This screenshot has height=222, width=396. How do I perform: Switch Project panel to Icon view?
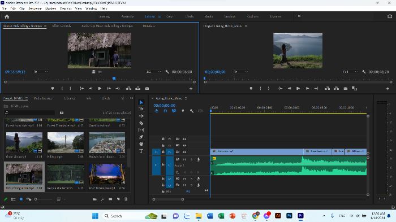coord(21,199)
